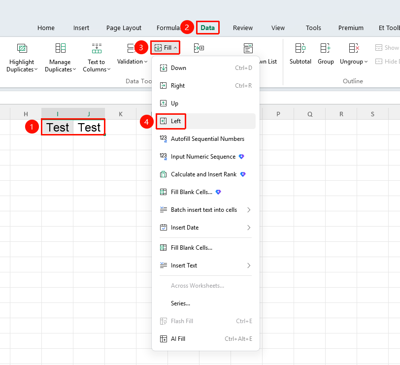
Task: Click the Insert Date calendar icon
Action: pos(163,227)
